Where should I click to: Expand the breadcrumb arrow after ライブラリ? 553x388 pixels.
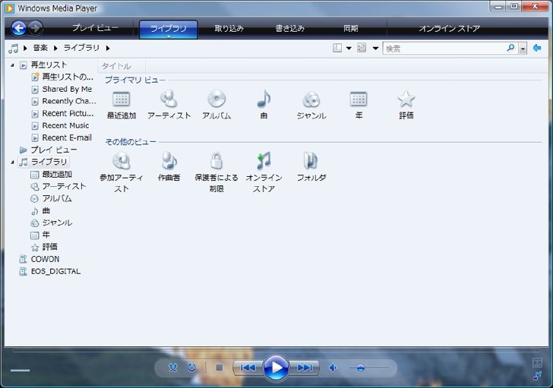click(x=108, y=48)
